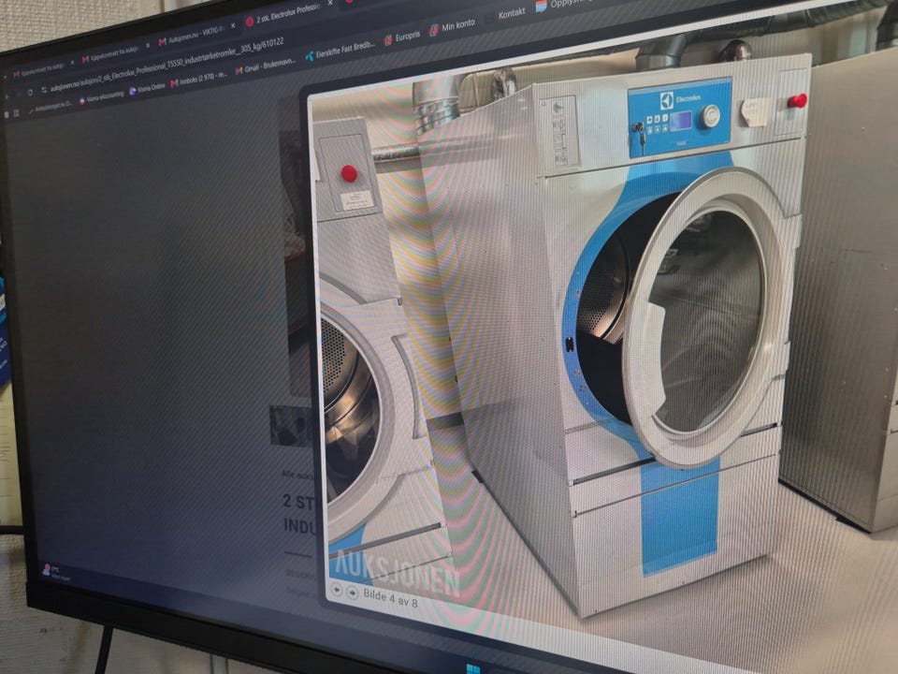This screenshot has width=898, height=674.
Task: Switch to the 'Auksjonen.no - VIKTIG' Gmail tab
Action: click(192, 35)
